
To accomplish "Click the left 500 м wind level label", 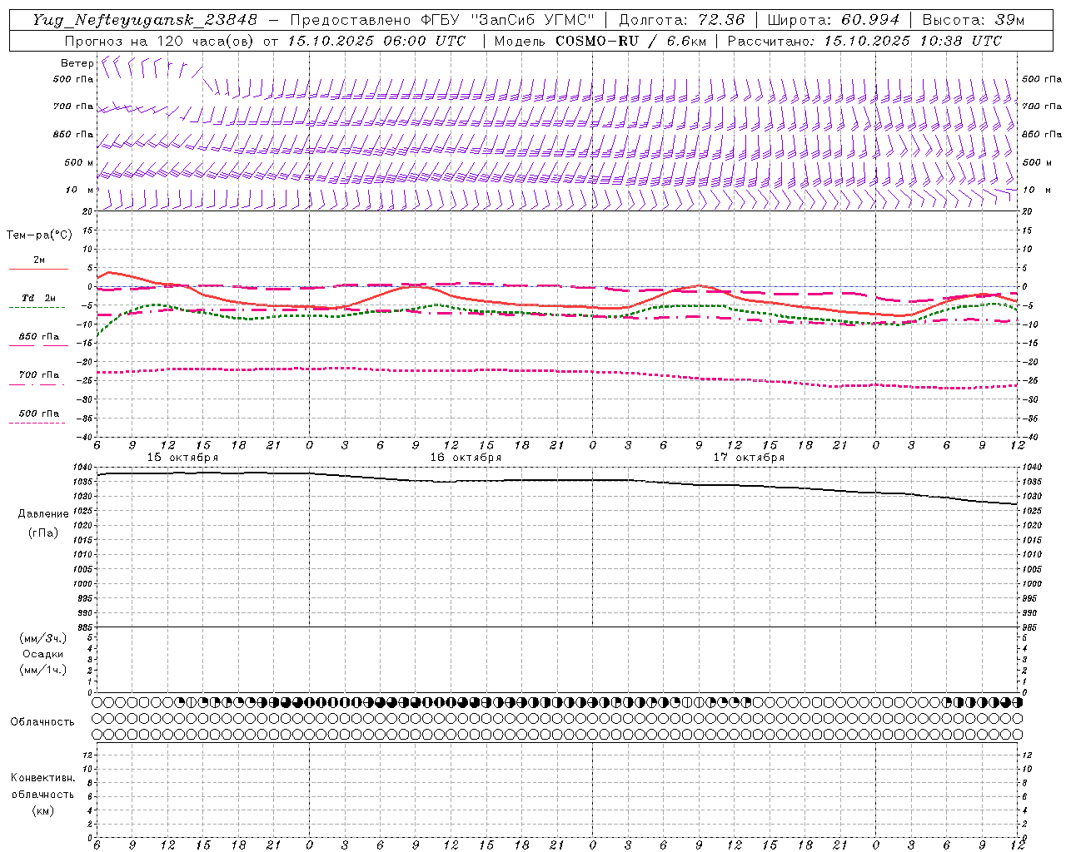I will (x=79, y=162).
